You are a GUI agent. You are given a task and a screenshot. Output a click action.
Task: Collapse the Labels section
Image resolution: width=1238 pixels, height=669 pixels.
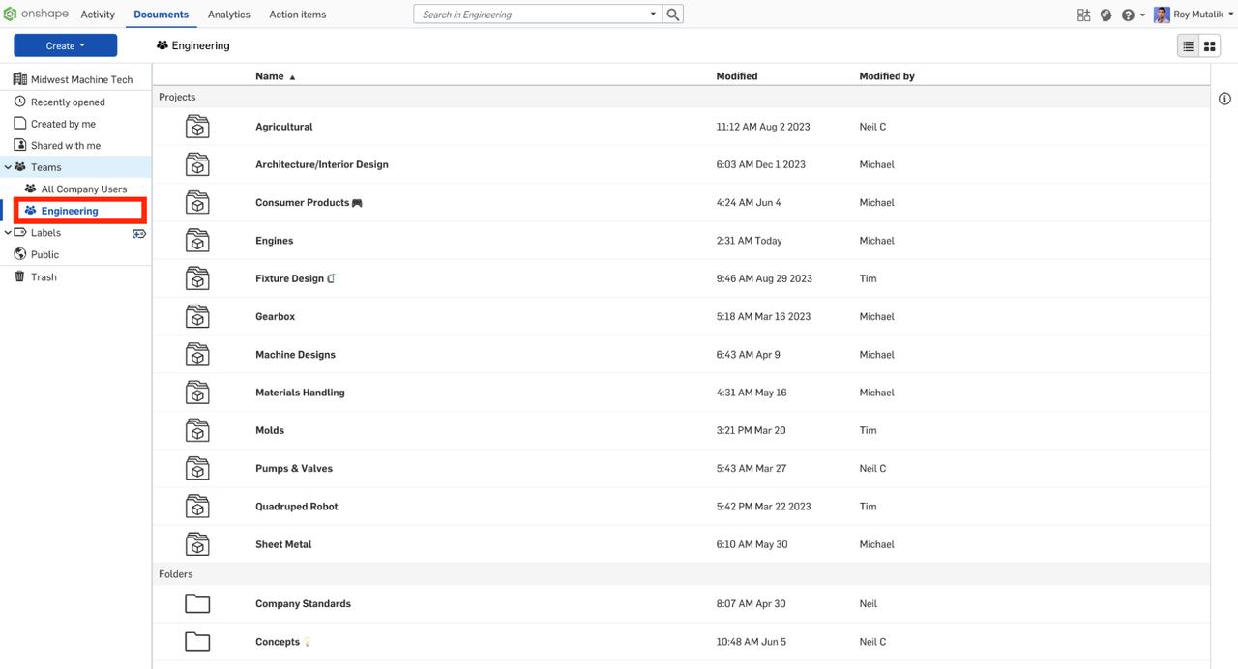click(x=7, y=232)
